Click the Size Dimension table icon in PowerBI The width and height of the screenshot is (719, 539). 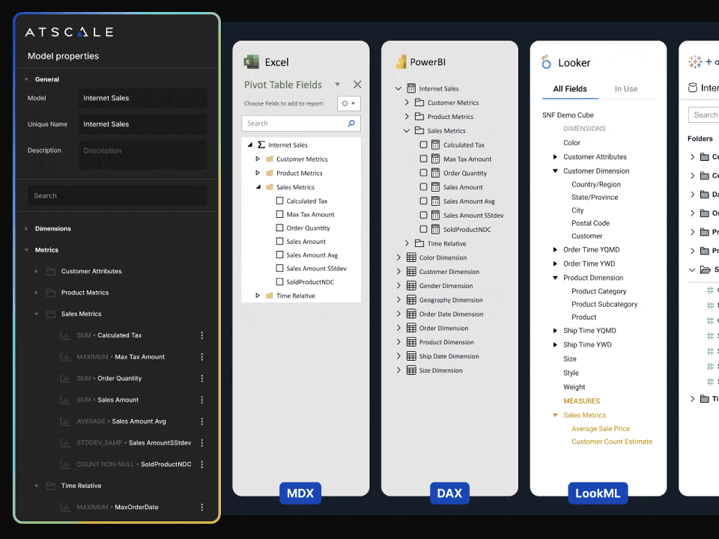tap(411, 371)
